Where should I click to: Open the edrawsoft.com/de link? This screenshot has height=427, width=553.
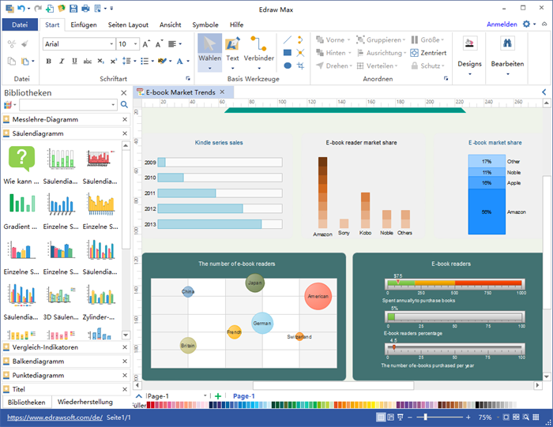pyautogui.click(x=55, y=418)
